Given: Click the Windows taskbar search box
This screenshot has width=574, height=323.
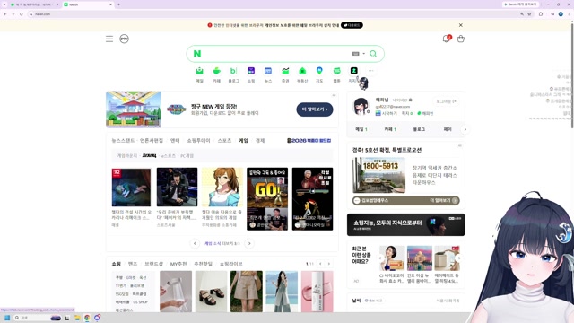Looking at the screenshot, I should coord(37,318).
